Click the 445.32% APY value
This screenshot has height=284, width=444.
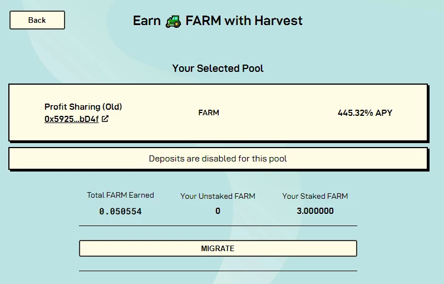point(365,113)
